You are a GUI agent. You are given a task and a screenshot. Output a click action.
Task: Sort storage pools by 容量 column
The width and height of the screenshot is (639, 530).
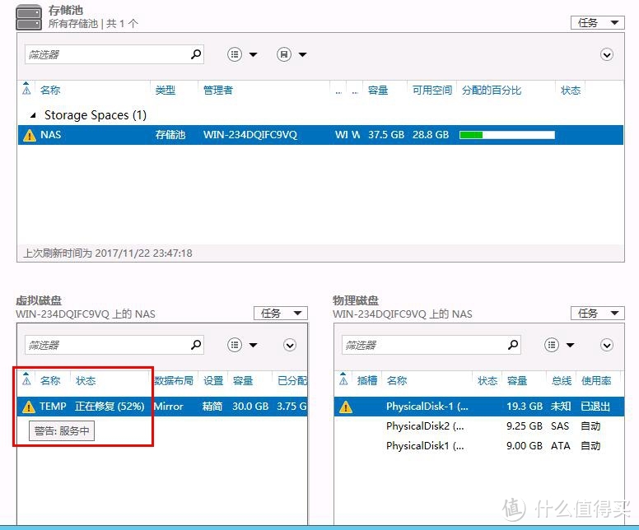coord(379,91)
